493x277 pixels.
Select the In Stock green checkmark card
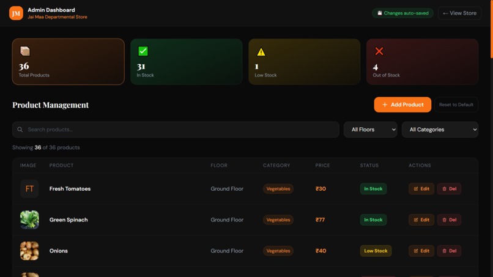coord(187,62)
